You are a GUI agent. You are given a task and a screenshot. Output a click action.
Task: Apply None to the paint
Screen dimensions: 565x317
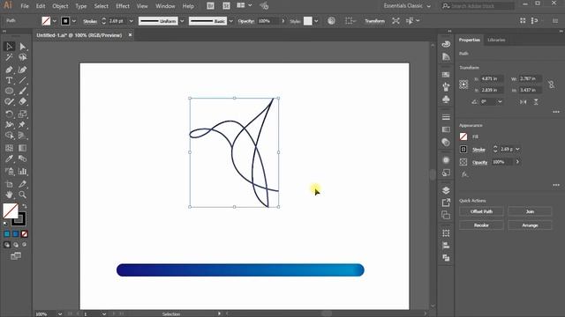tap(24, 234)
